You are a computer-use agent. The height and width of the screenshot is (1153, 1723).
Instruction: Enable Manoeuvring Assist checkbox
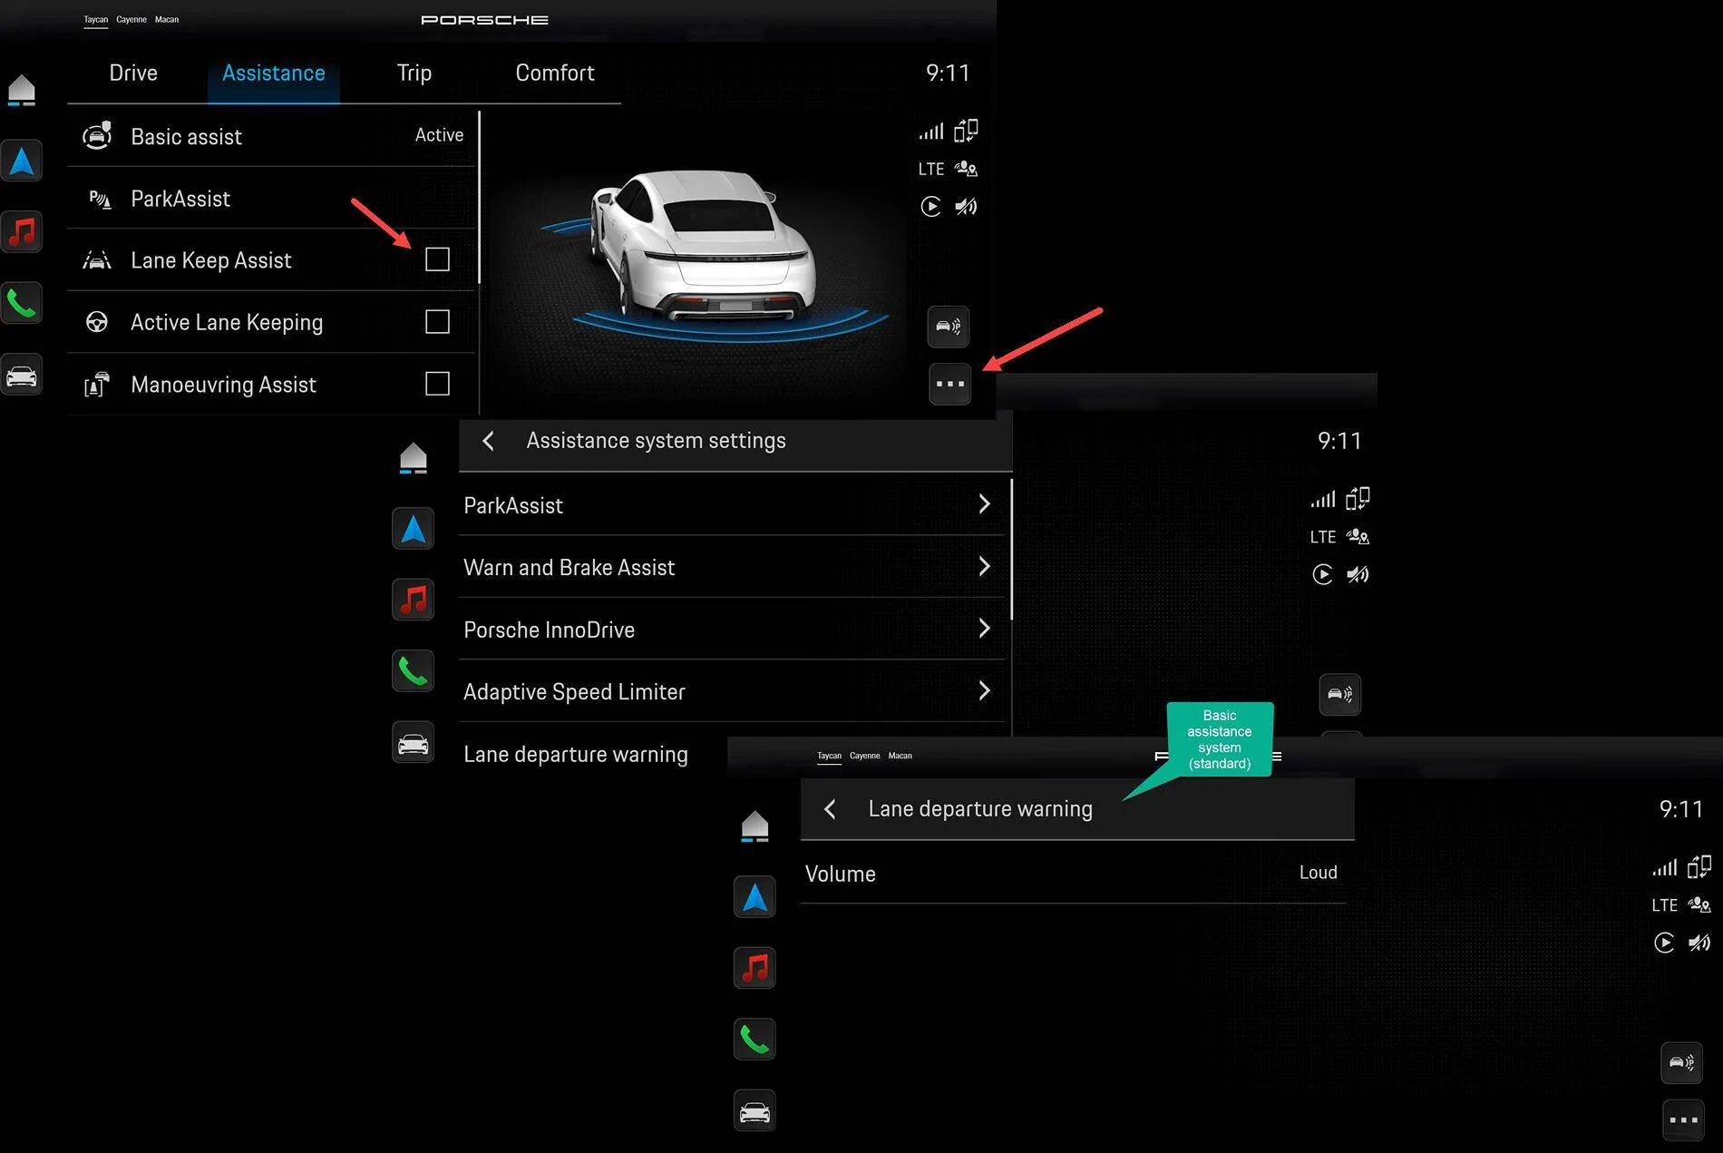pos(437,384)
